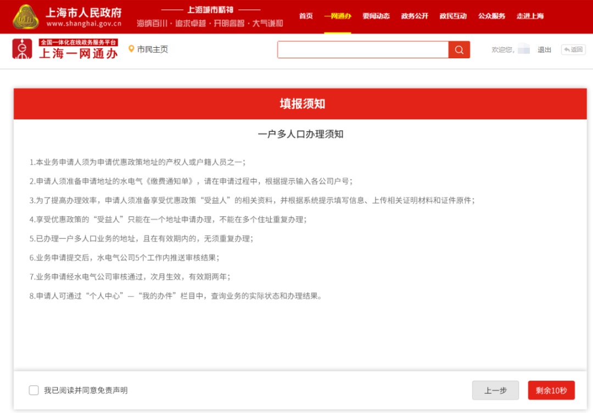Screen dimensions: 593x413
Task: Select the 一网通办 nav tab
Action: pos(338,16)
